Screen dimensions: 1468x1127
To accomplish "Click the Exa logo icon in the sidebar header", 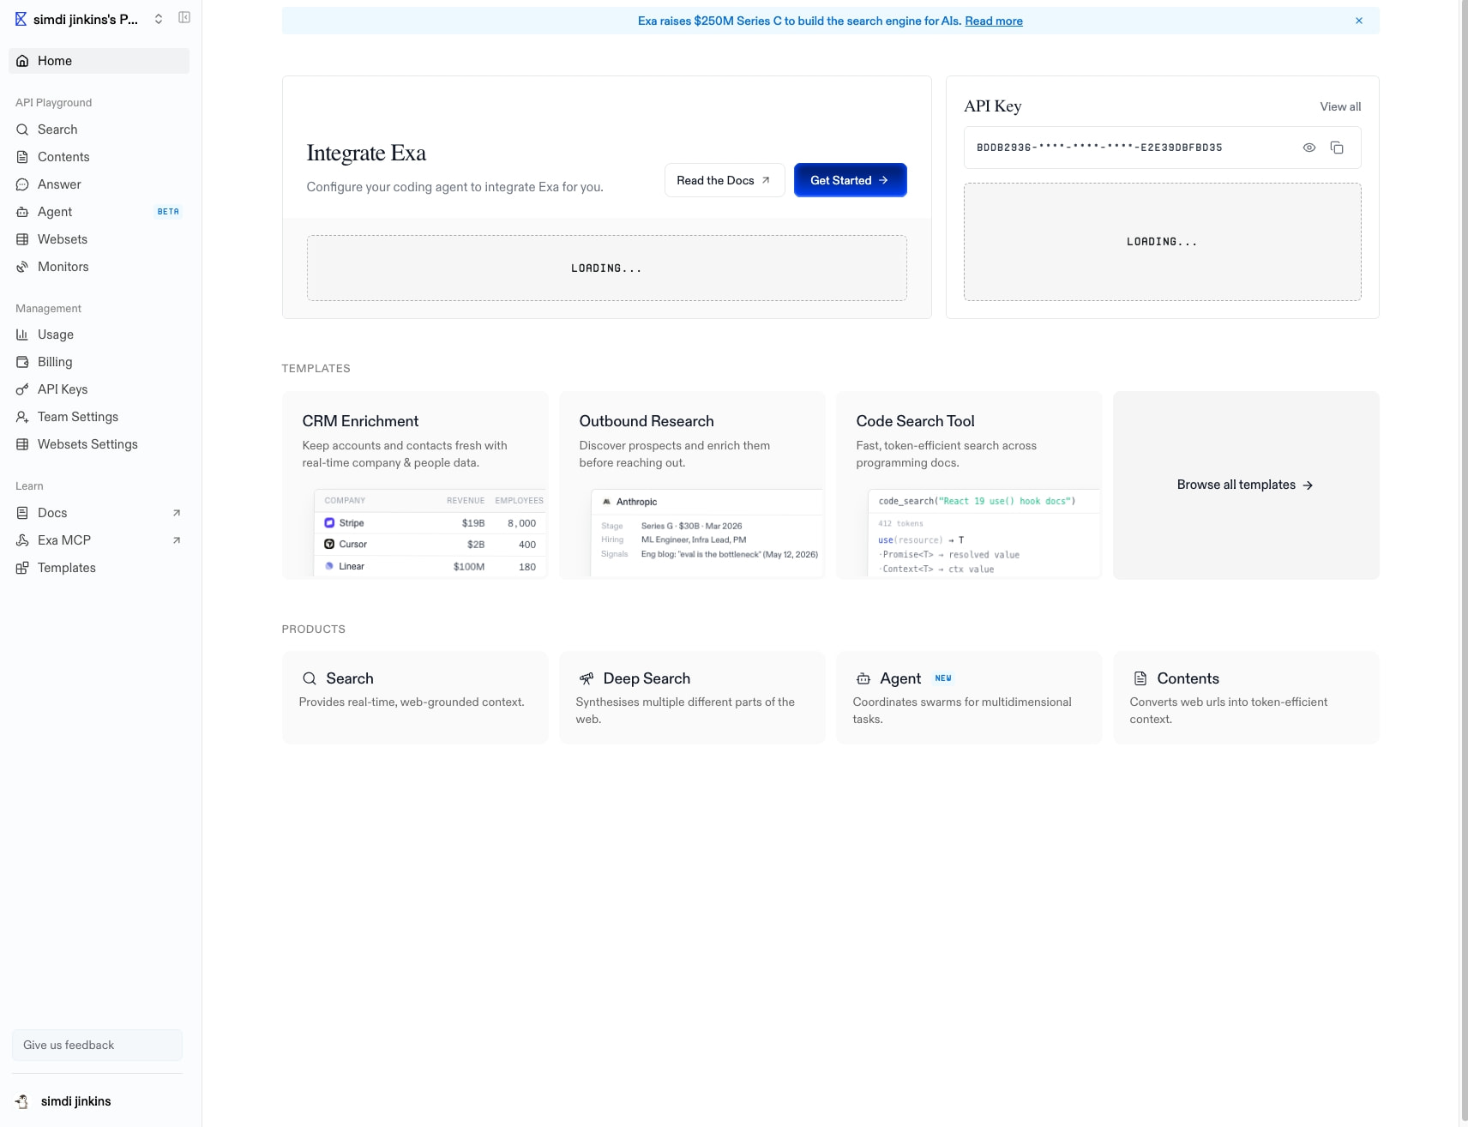I will [x=21, y=19].
